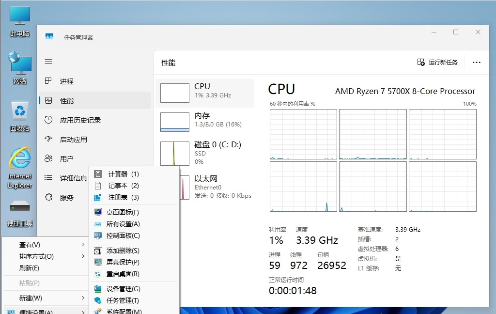Click the 26952 handles count
The width and height of the screenshot is (496, 314).
click(331, 265)
